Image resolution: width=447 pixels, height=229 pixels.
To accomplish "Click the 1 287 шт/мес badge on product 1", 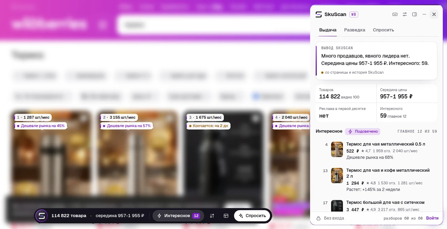I will click(33, 117).
